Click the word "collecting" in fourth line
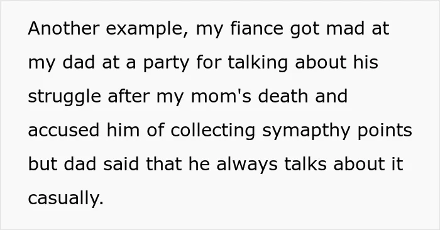This screenshot has height=230, width=440. click(213, 131)
